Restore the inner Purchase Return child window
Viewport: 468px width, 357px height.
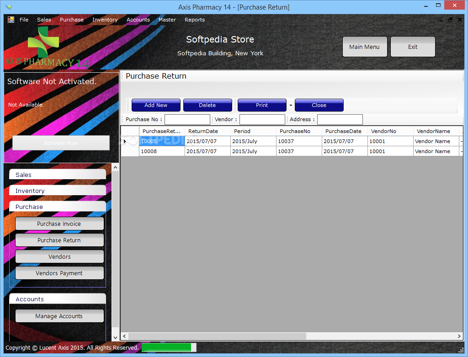click(450, 20)
